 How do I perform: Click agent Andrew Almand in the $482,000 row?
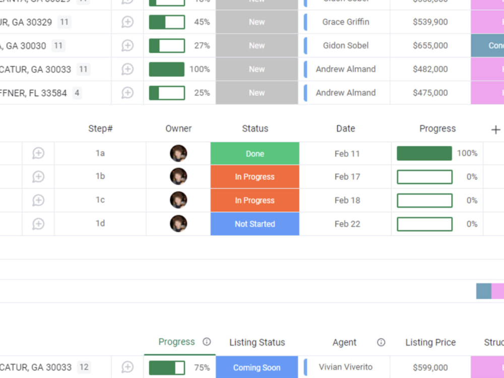(346, 69)
